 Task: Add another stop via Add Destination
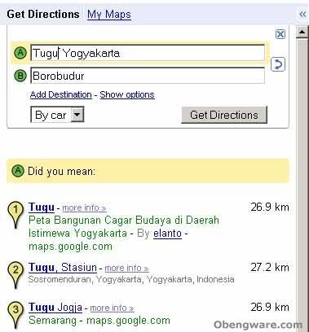tap(61, 94)
